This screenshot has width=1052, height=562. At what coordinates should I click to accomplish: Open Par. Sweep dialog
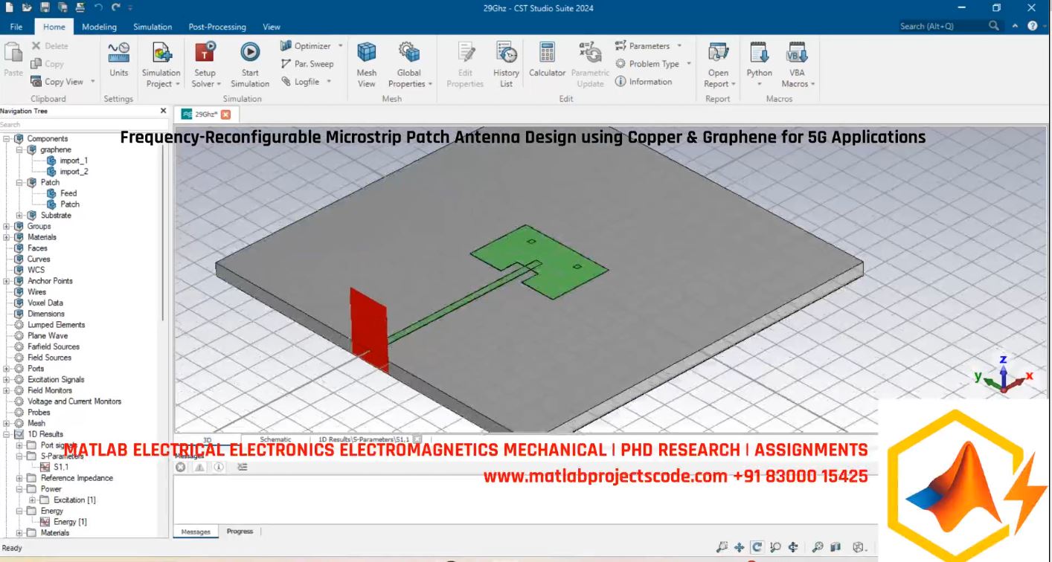click(307, 64)
